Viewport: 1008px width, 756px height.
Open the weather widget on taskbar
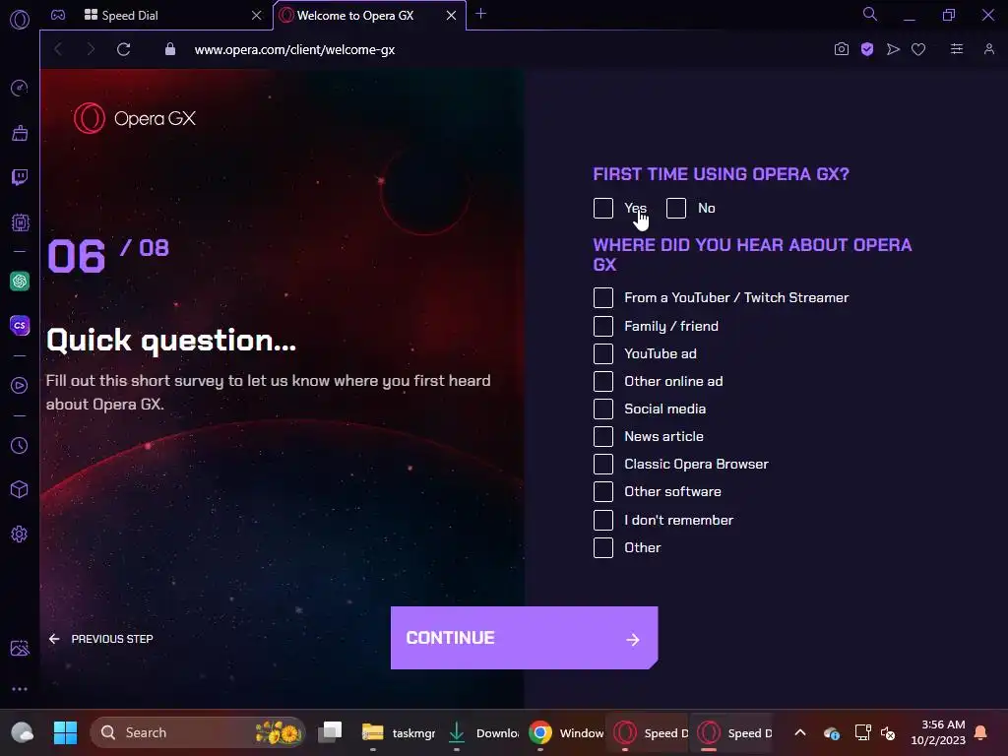(23, 732)
